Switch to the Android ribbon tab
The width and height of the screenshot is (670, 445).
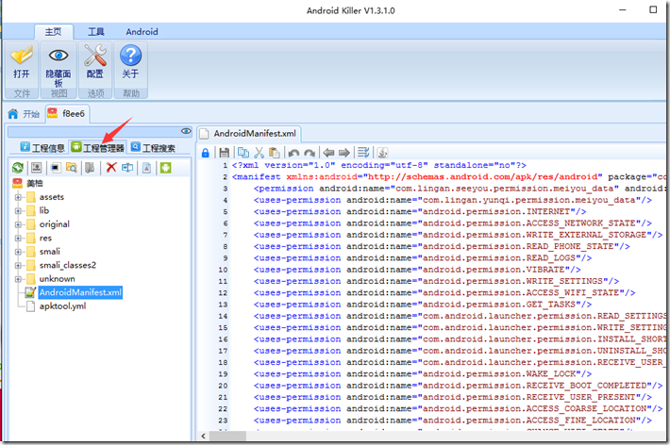coord(142,32)
